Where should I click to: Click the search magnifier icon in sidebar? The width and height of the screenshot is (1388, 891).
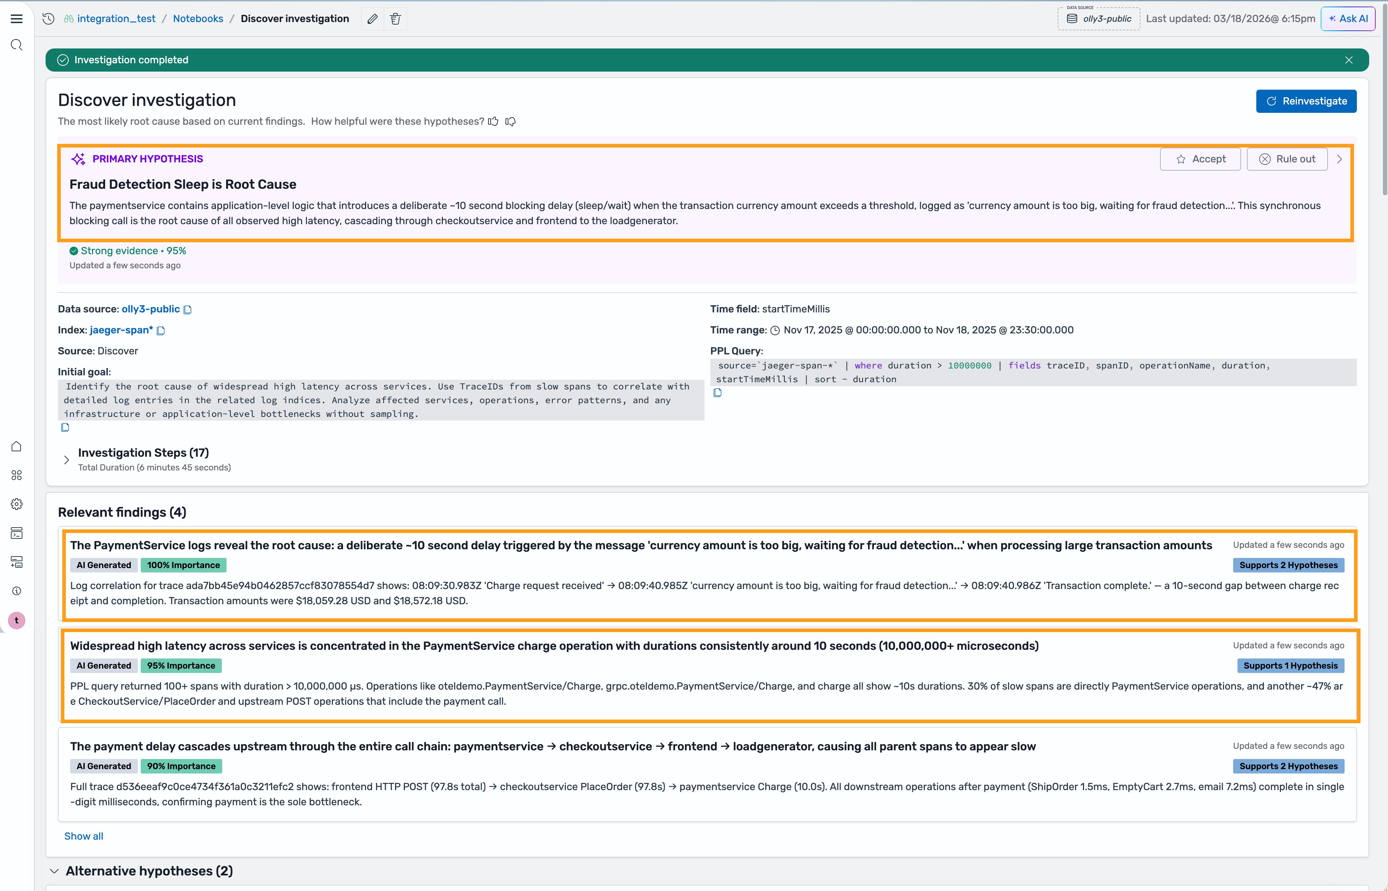pyautogui.click(x=17, y=45)
